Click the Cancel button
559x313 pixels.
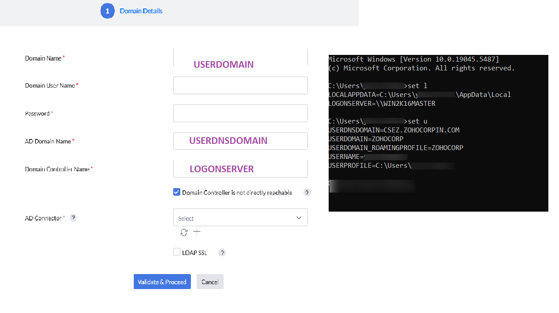[x=210, y=282]
